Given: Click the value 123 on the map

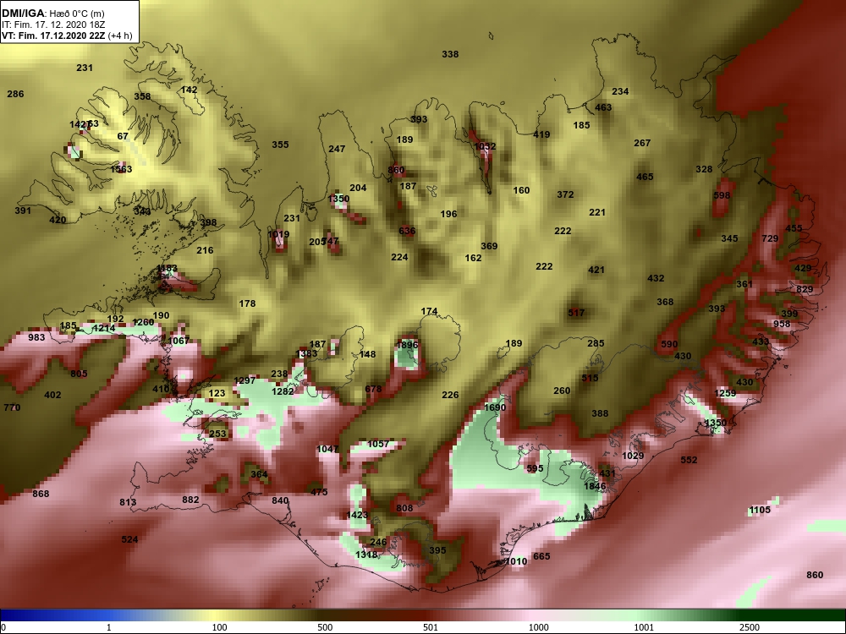Looking at the screenshot, I should [217, 393].
